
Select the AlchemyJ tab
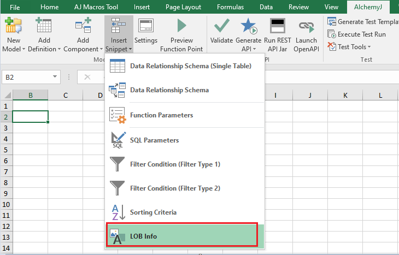point(368,7)
